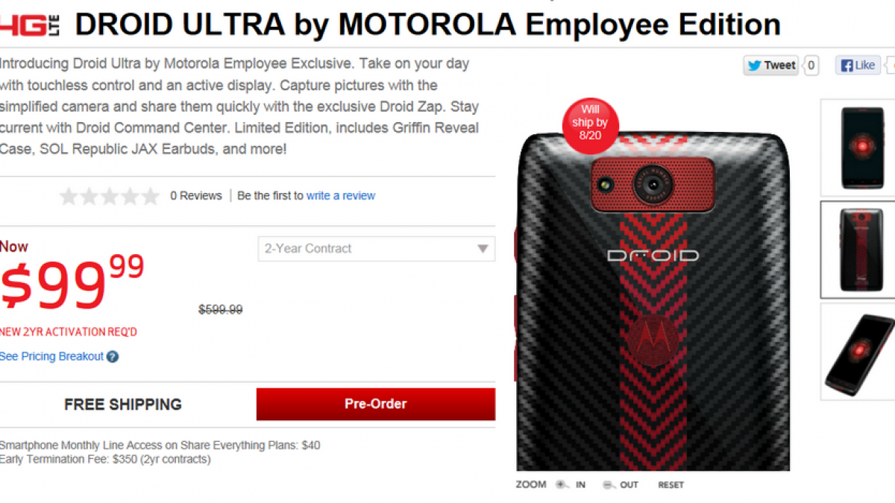This screenshot has height=503, width=895.
Task: Click the 0 Reviews text
Action: tap(195, 196)
